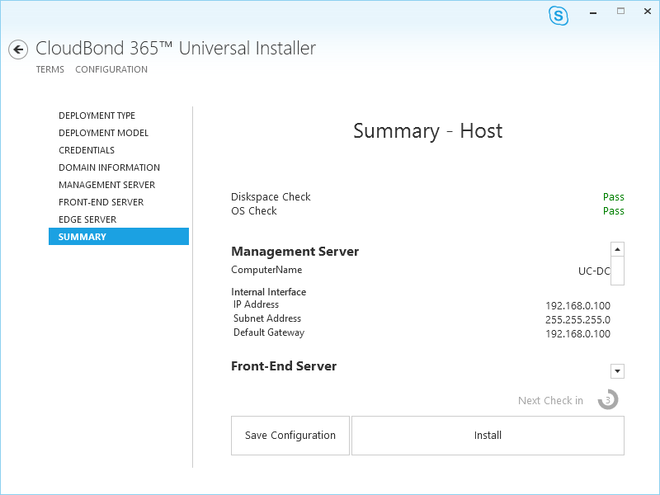Screen dimensions: 660x495
Task: Close the installer window
Action: (x=648, y=12)
